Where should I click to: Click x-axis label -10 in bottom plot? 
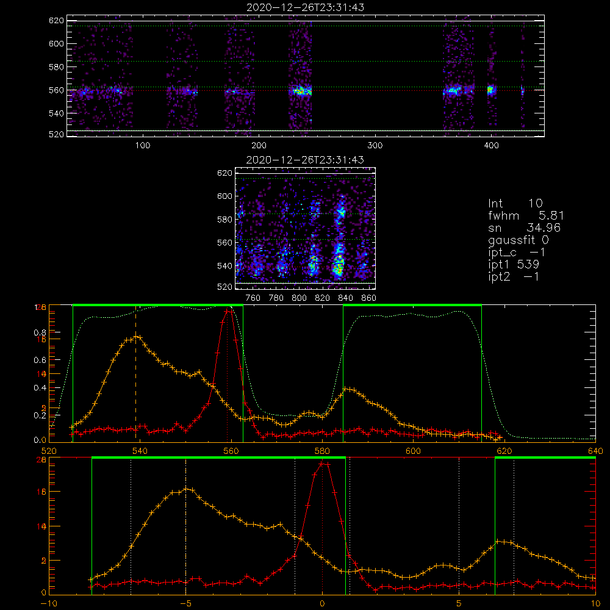click(x=49, y=603)
